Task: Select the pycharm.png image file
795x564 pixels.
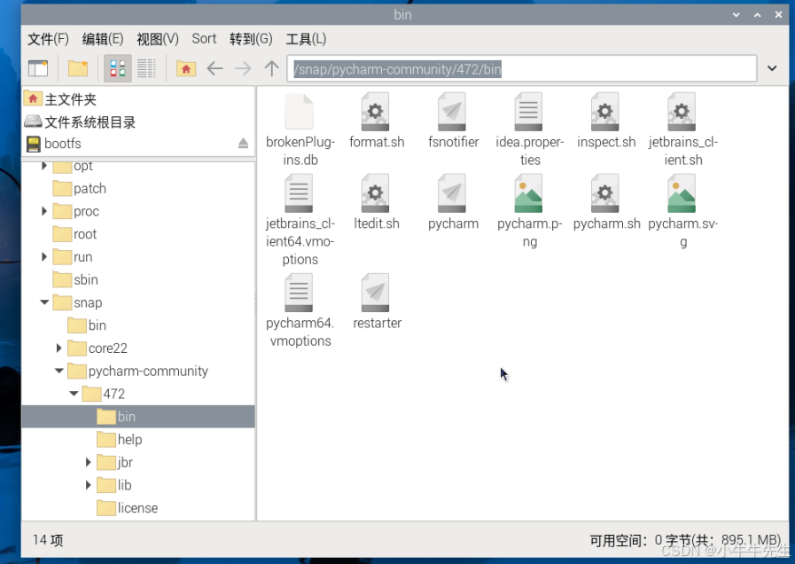Action: coord(529,211)
